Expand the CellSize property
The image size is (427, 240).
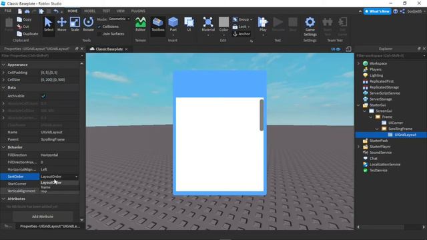pyautogui.click(x=3, y=80)
